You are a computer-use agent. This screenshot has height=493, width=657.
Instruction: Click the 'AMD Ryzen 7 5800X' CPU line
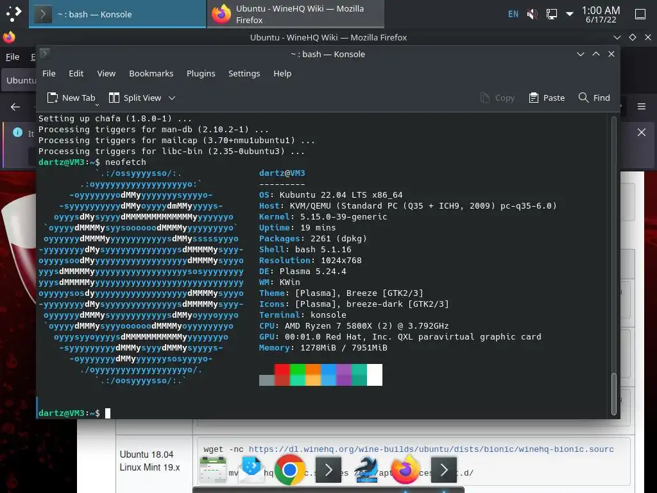coord(354,325)
